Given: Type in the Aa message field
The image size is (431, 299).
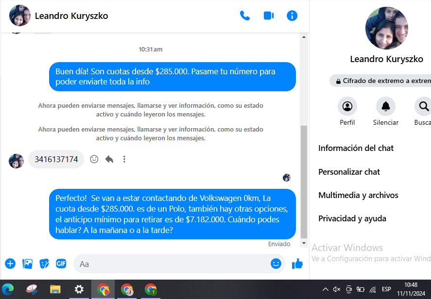Looking at the screenshot, I should [x=170, y=264].
